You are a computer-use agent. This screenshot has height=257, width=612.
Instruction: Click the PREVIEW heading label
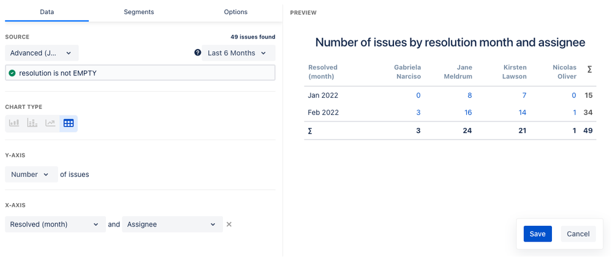[303, 13]
